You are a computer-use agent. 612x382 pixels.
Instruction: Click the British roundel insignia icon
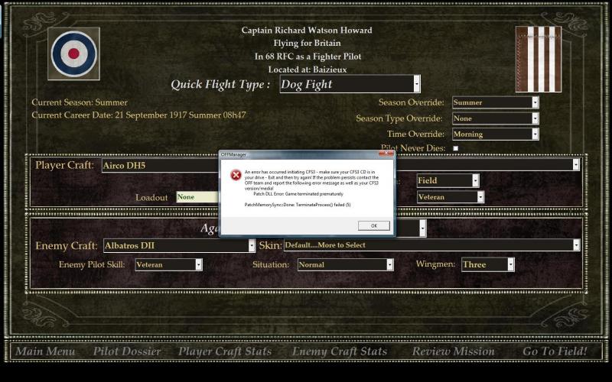[73, 53]
